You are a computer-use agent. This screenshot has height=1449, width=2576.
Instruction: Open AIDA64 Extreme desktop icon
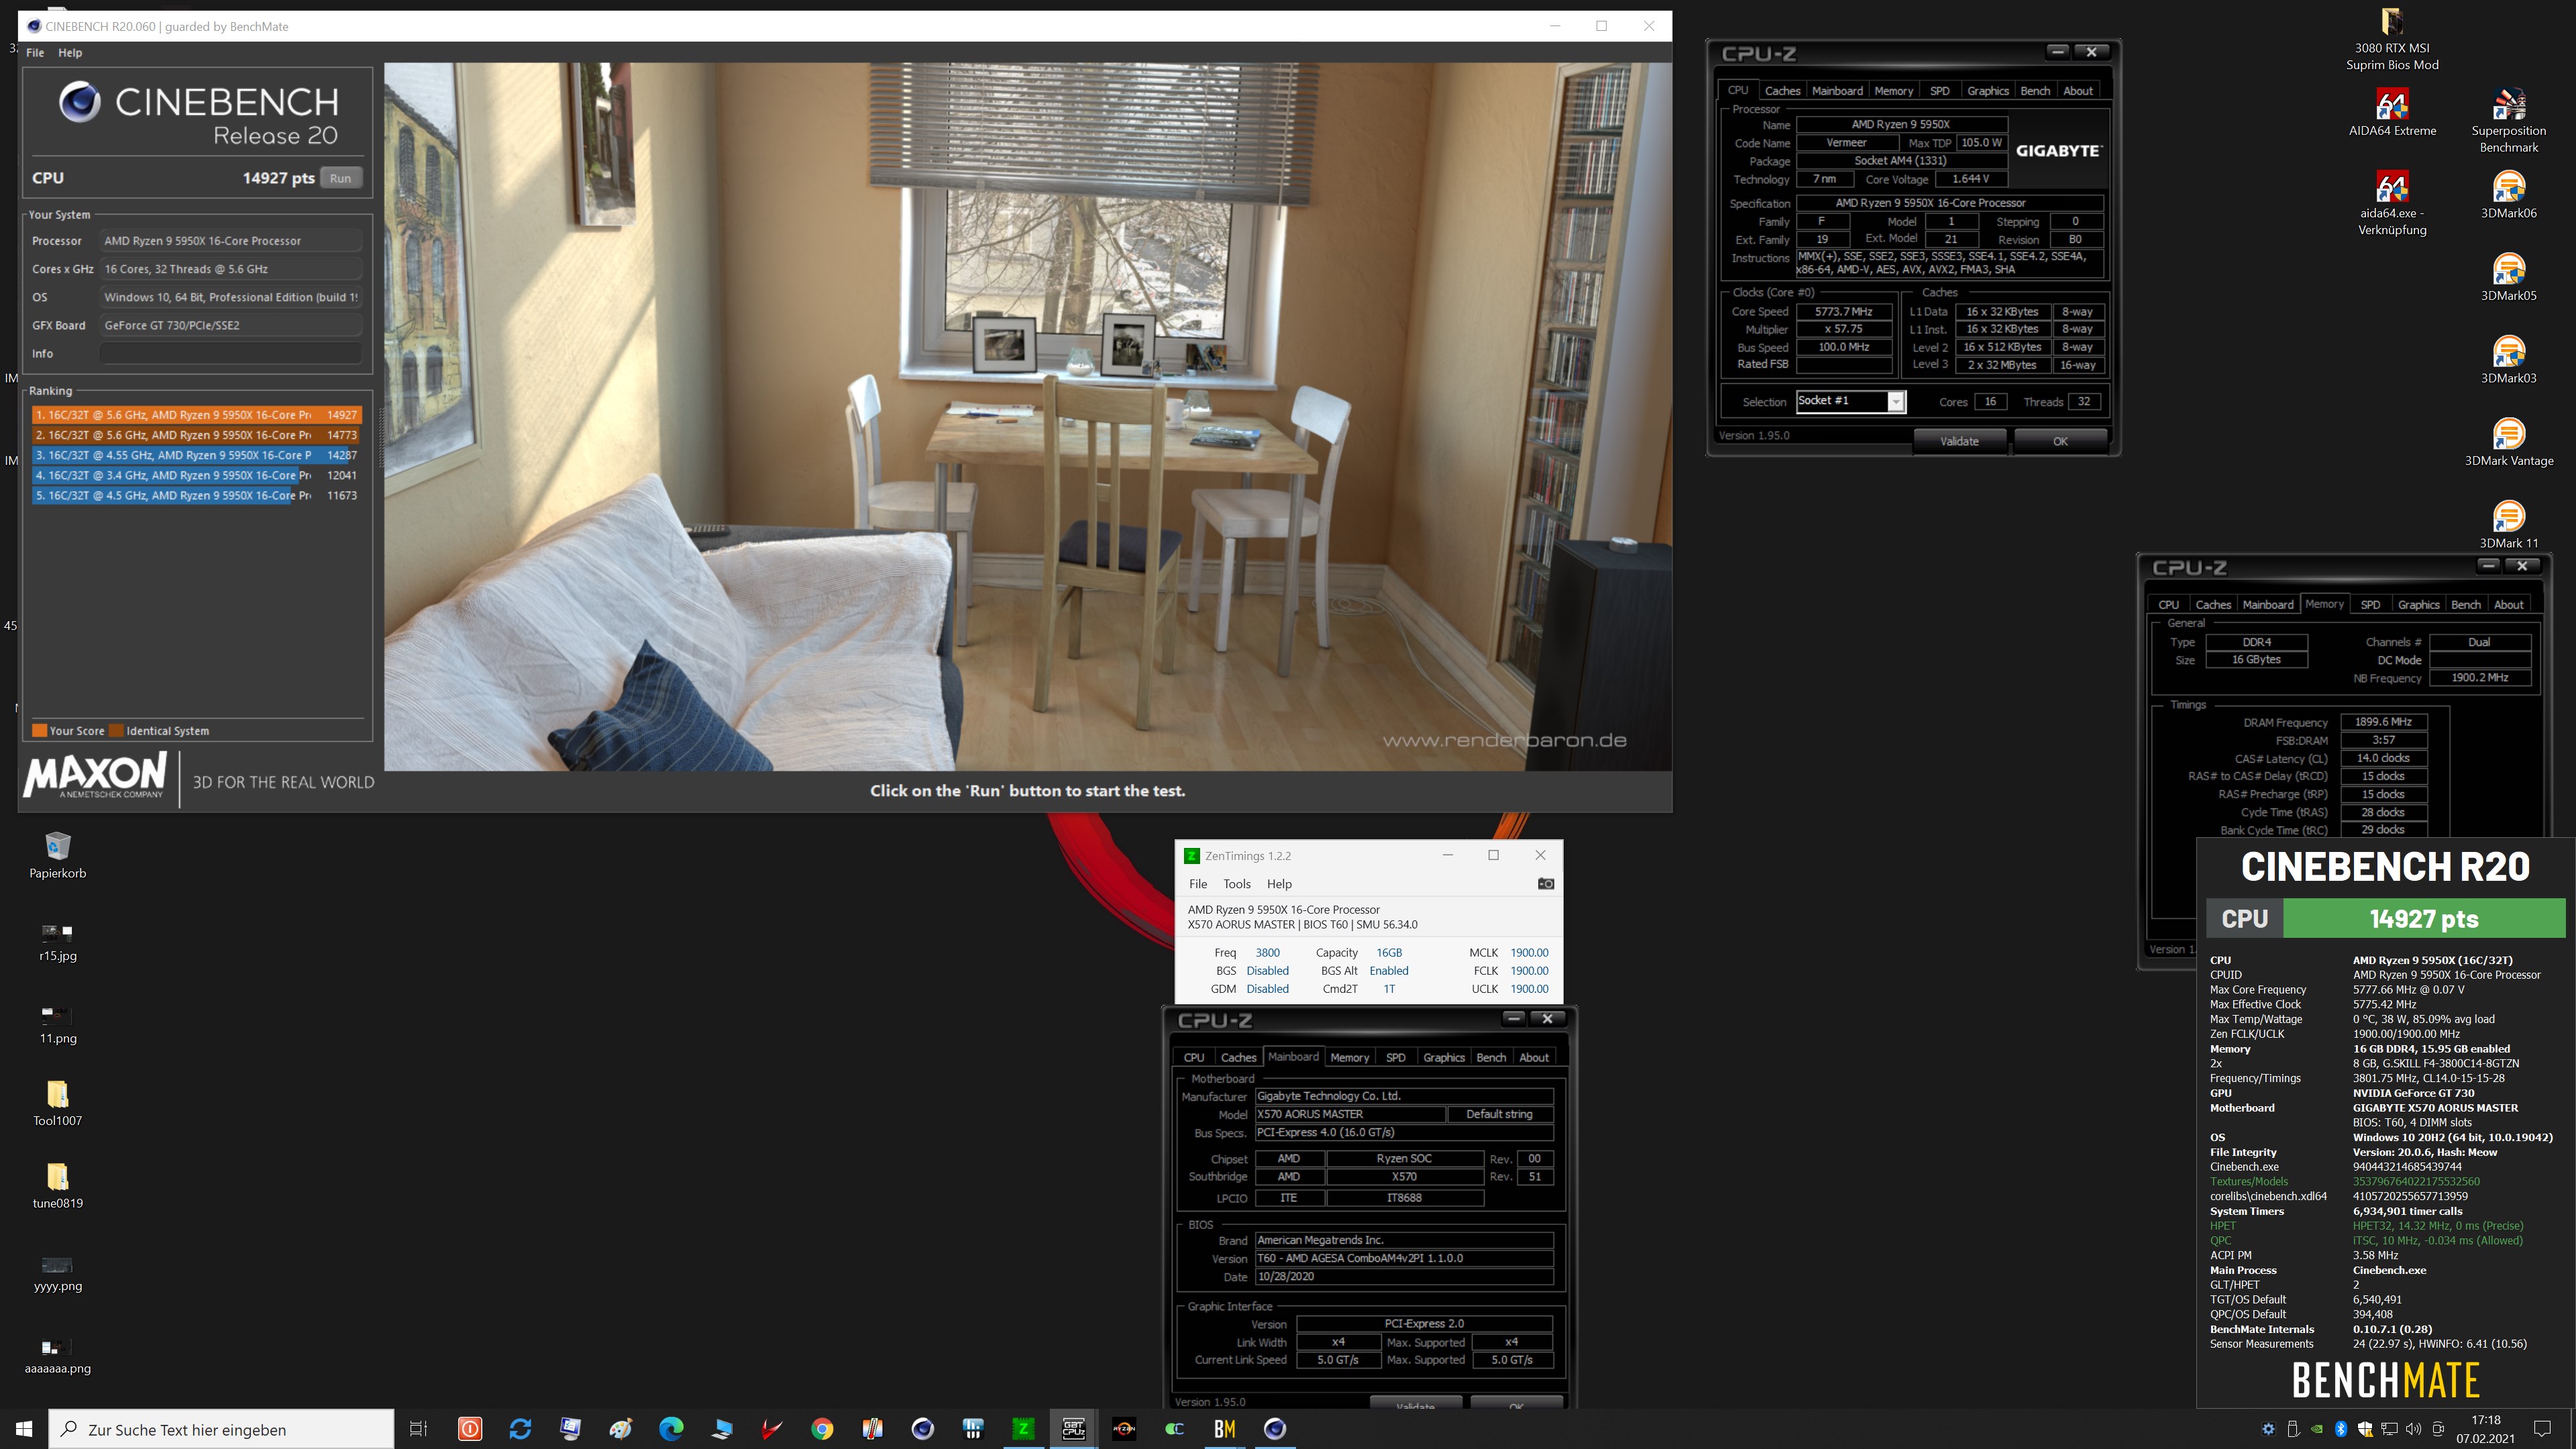point(2392,111)
